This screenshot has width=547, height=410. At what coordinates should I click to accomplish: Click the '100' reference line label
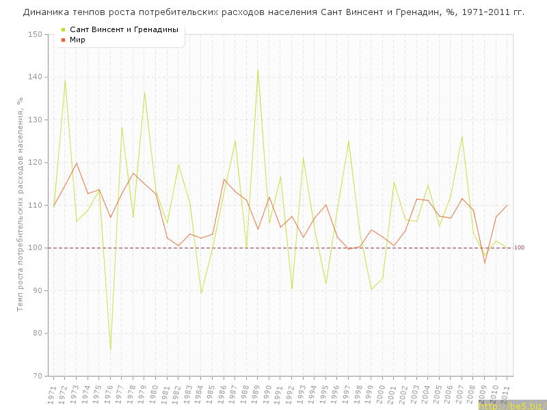519,248
